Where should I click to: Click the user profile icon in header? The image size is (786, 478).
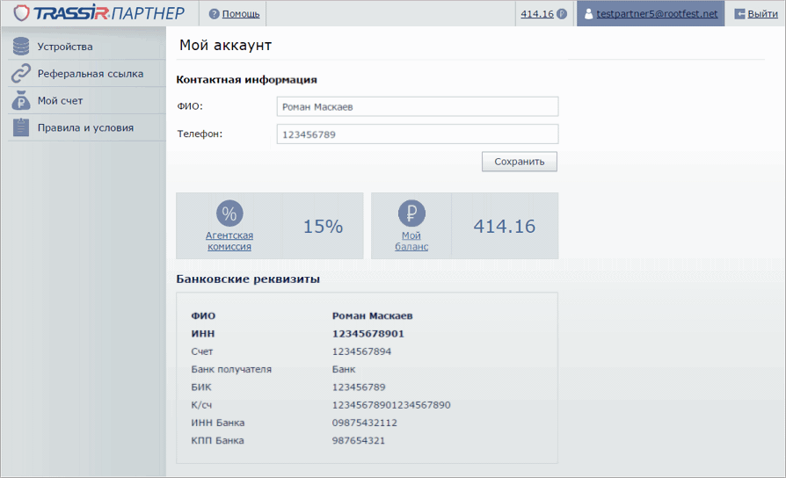(587, 14)
